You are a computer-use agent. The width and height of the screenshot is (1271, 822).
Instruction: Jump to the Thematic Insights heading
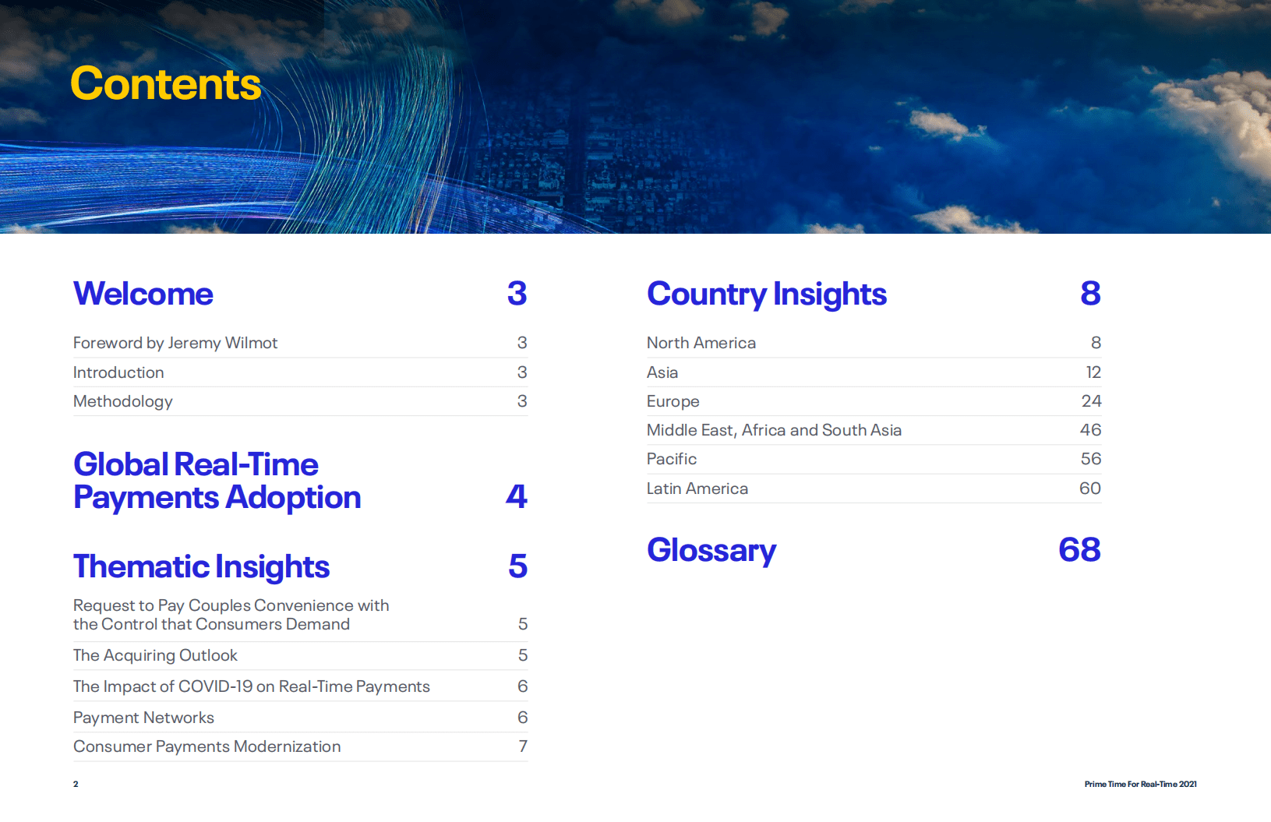pyautogui.click(x=201, y=566)
